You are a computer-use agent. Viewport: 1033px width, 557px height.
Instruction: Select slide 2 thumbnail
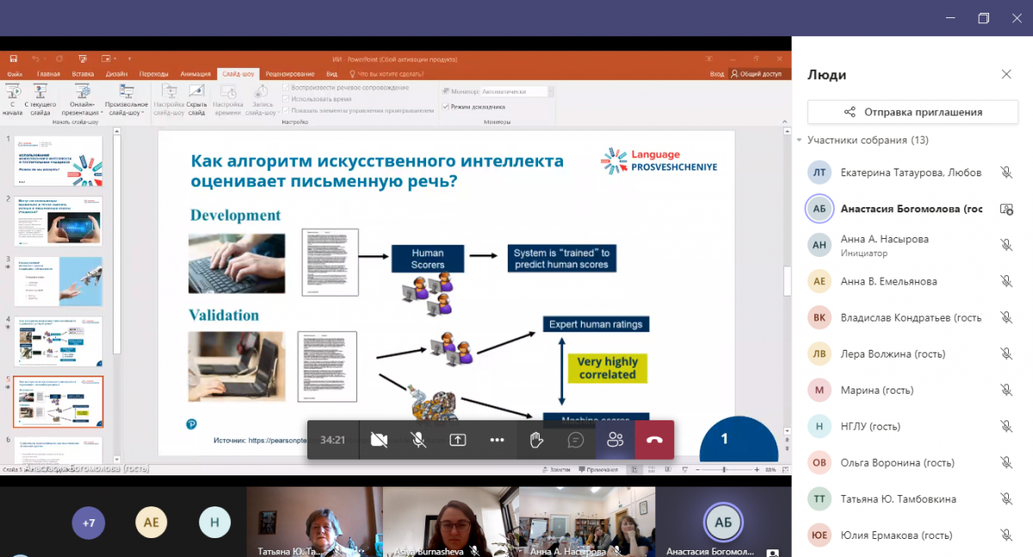[57, 221]
